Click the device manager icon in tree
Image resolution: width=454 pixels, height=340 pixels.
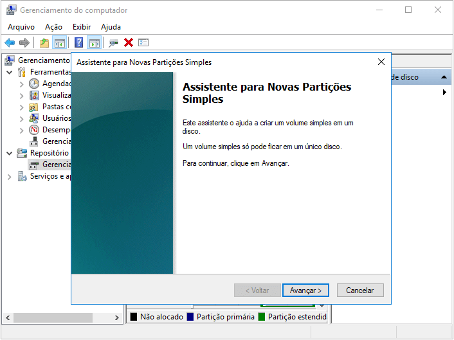(34, 141)
